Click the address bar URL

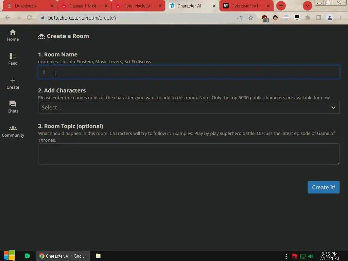[x=82, y=18]
